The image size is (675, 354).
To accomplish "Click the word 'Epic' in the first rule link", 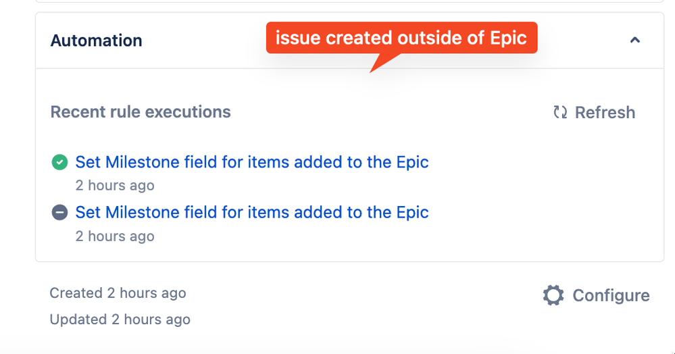I will (x=412, y=163).
